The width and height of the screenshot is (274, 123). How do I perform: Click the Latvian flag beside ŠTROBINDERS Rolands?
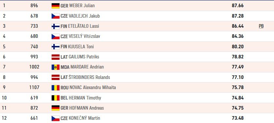pyautogui.click(x=56, y=77)
